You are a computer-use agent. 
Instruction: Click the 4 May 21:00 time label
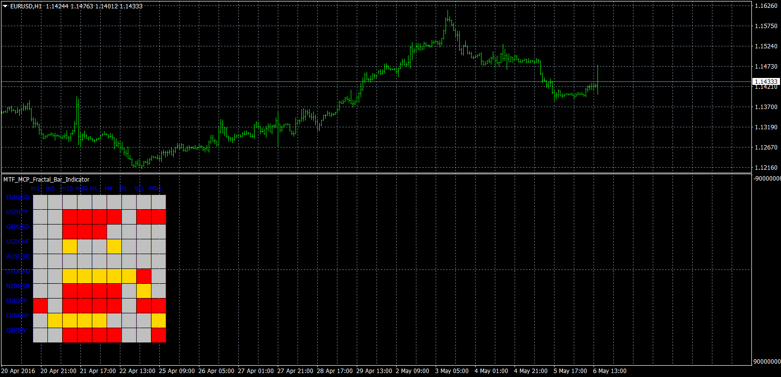(531, 371)
